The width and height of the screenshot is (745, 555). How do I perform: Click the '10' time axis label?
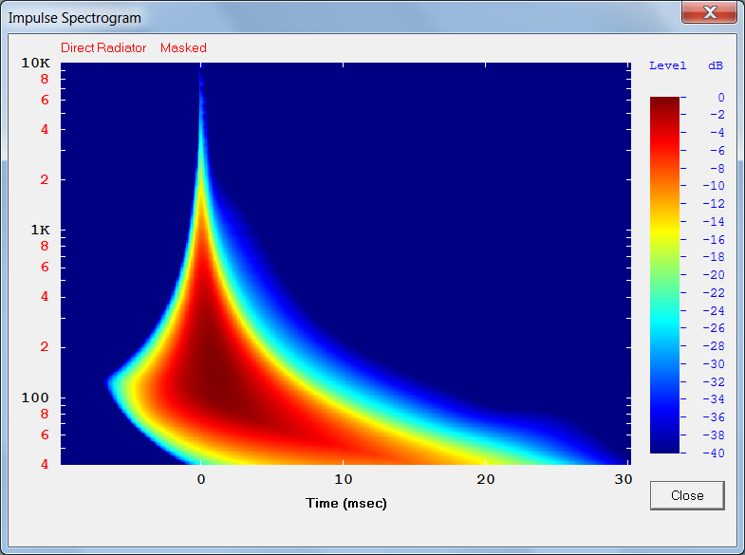(343, 479)
